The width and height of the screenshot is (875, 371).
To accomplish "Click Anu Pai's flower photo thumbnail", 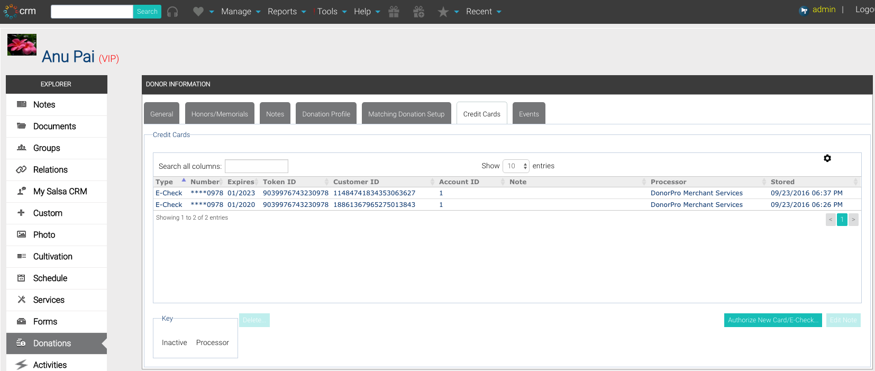I will coord(22,45).
